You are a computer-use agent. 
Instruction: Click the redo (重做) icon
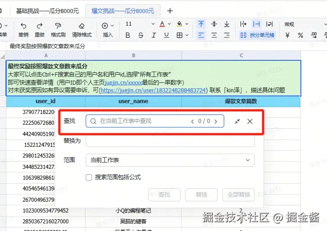pyautogui.click(x=40, y=26)
